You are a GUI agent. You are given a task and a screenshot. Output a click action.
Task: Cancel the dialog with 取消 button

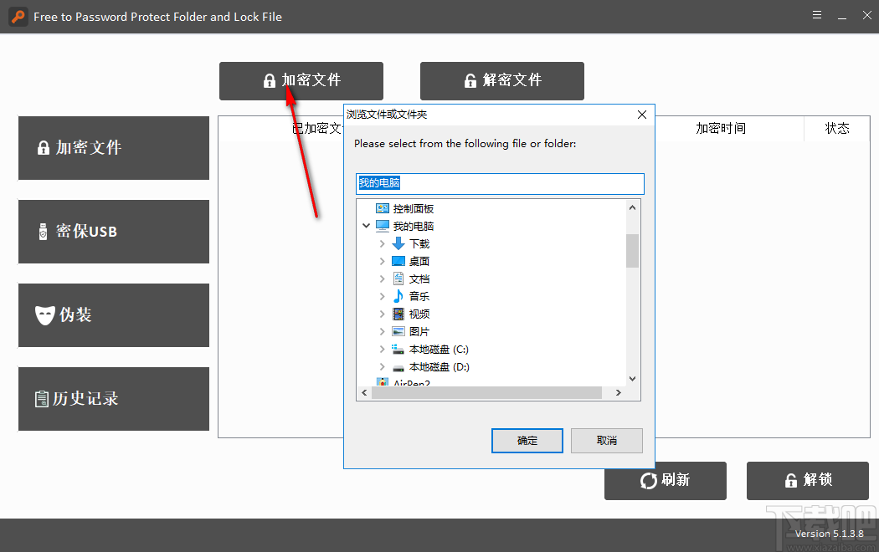point(606,441)
